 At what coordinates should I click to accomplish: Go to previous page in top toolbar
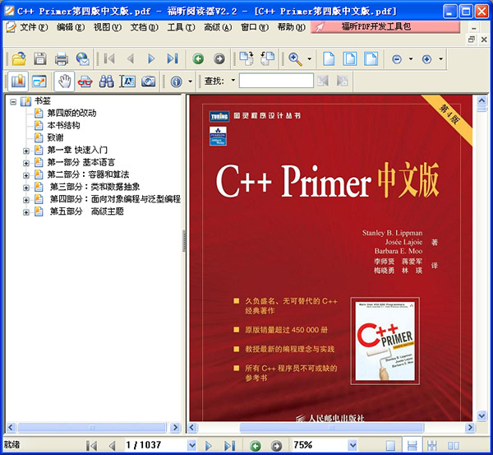[131, 58]
